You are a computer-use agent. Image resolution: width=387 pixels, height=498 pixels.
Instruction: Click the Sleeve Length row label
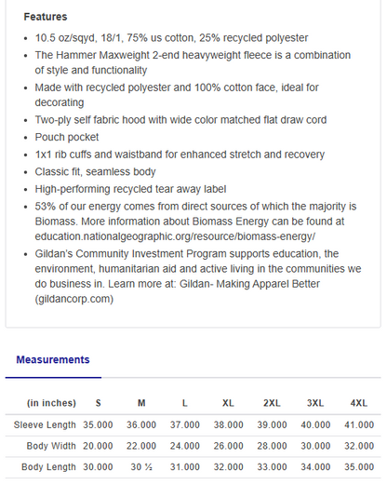(x=45, y=425)
